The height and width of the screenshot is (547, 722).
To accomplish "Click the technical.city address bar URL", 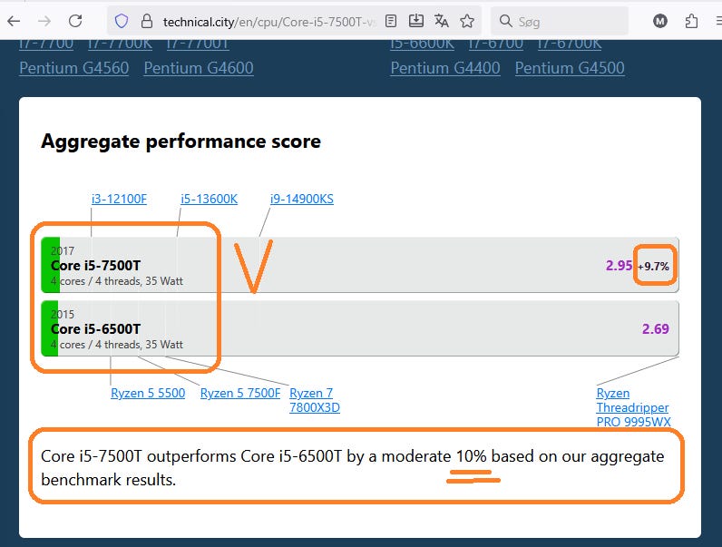I will tap(269, 22).
